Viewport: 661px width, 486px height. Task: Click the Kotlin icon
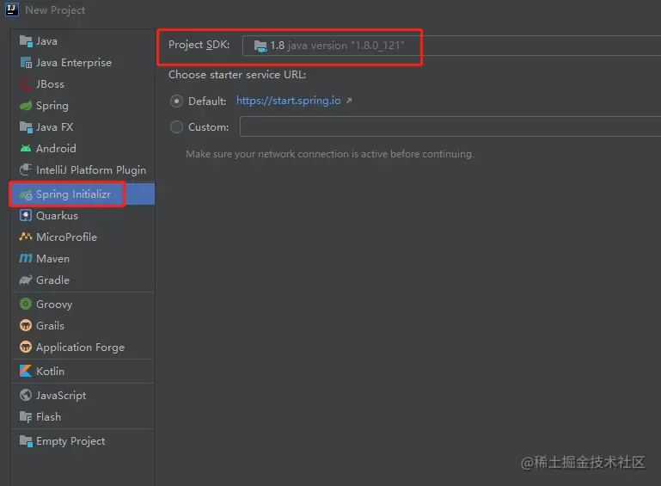tap(26, 371)
